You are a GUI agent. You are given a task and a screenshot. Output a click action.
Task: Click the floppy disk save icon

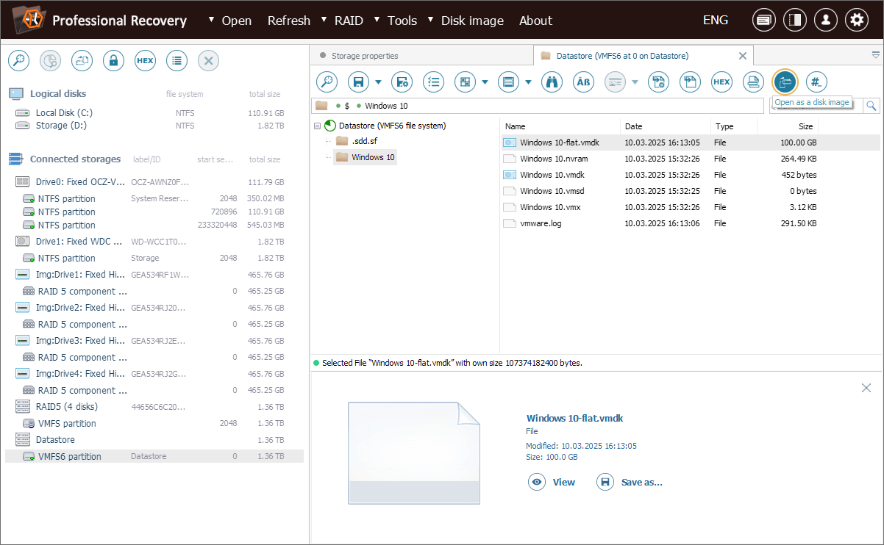[x=358, y=82]
